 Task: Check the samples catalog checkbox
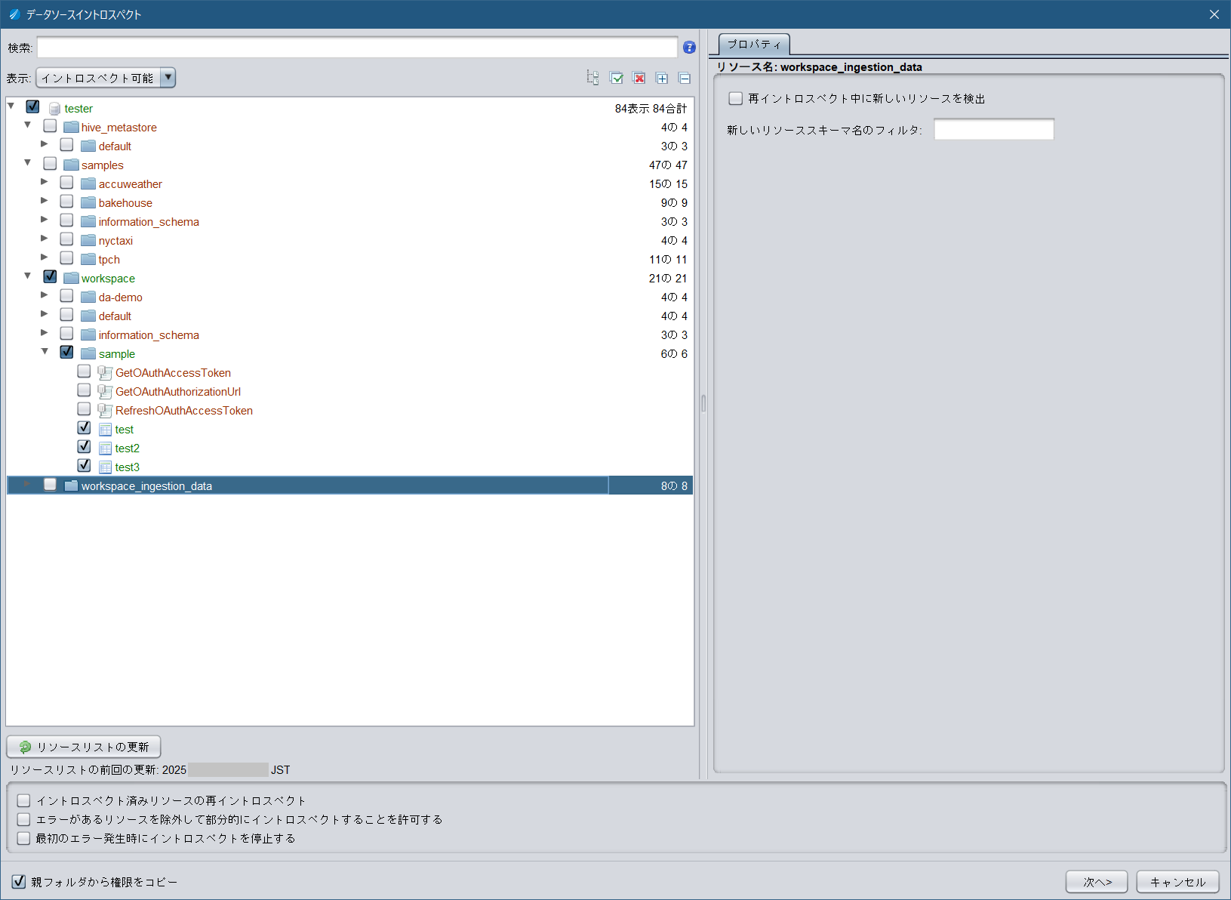[50, 163]
